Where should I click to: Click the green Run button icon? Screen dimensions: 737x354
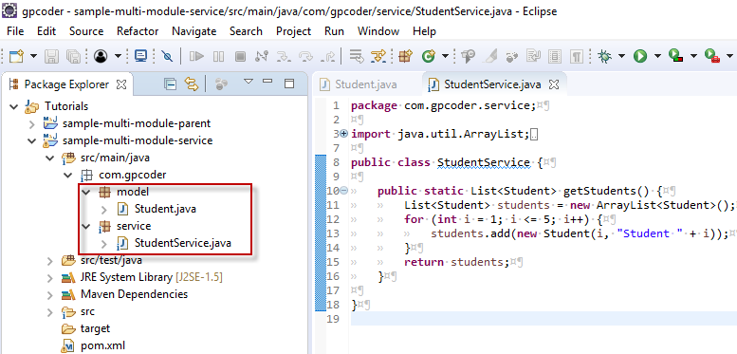639,57
